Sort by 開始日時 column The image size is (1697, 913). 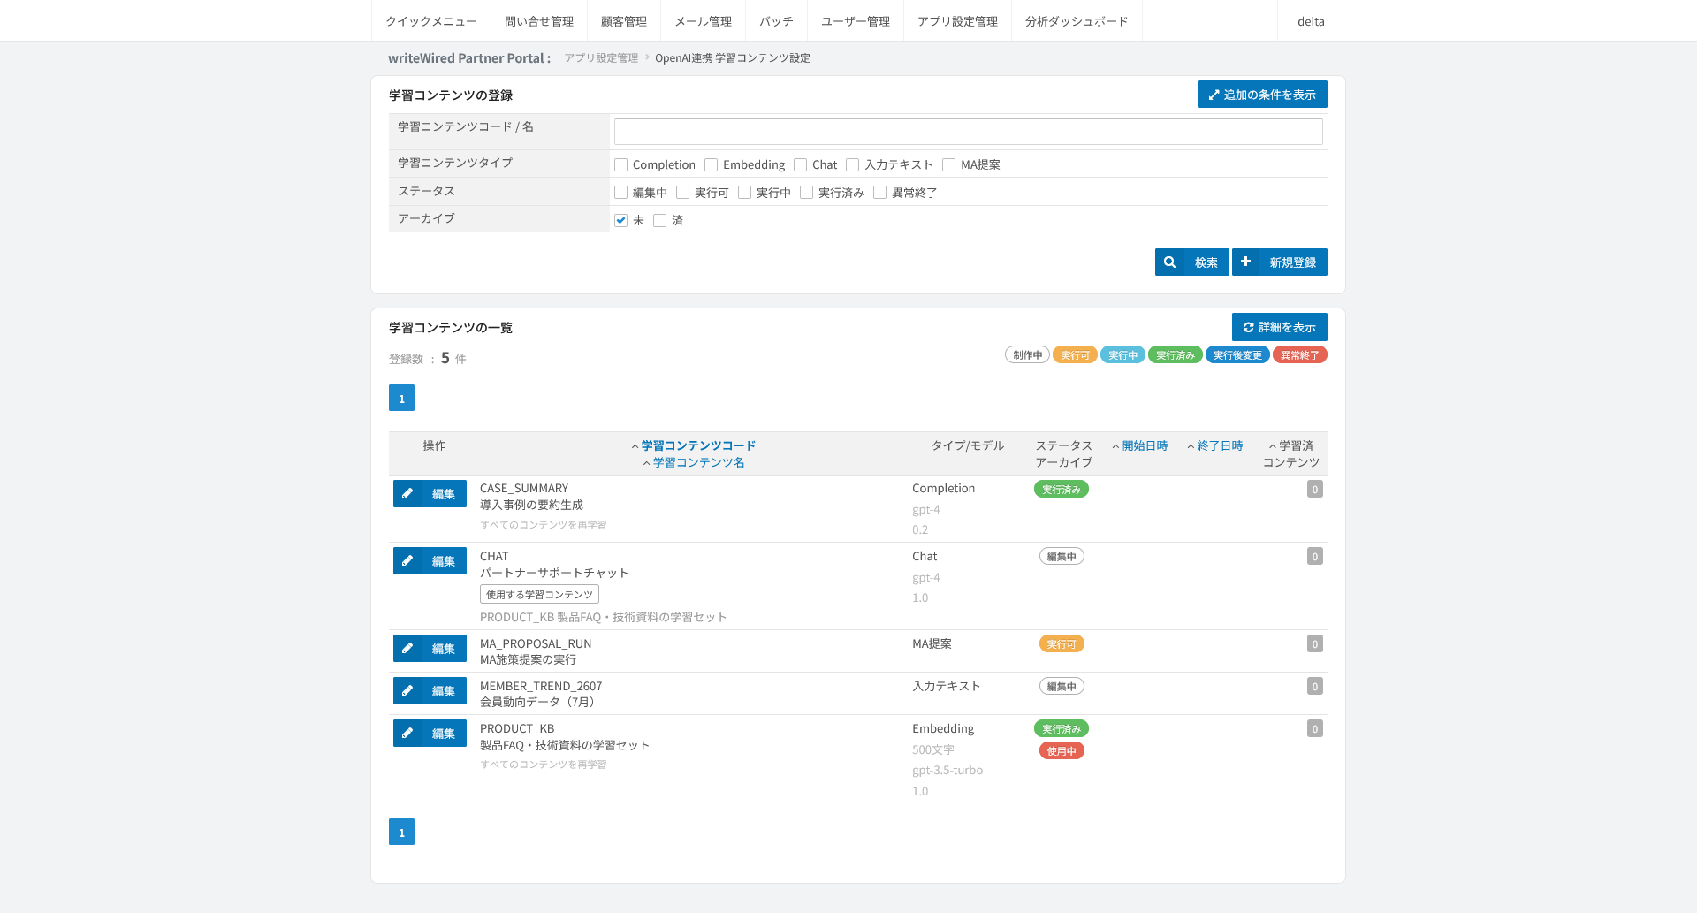point(1145,445)
